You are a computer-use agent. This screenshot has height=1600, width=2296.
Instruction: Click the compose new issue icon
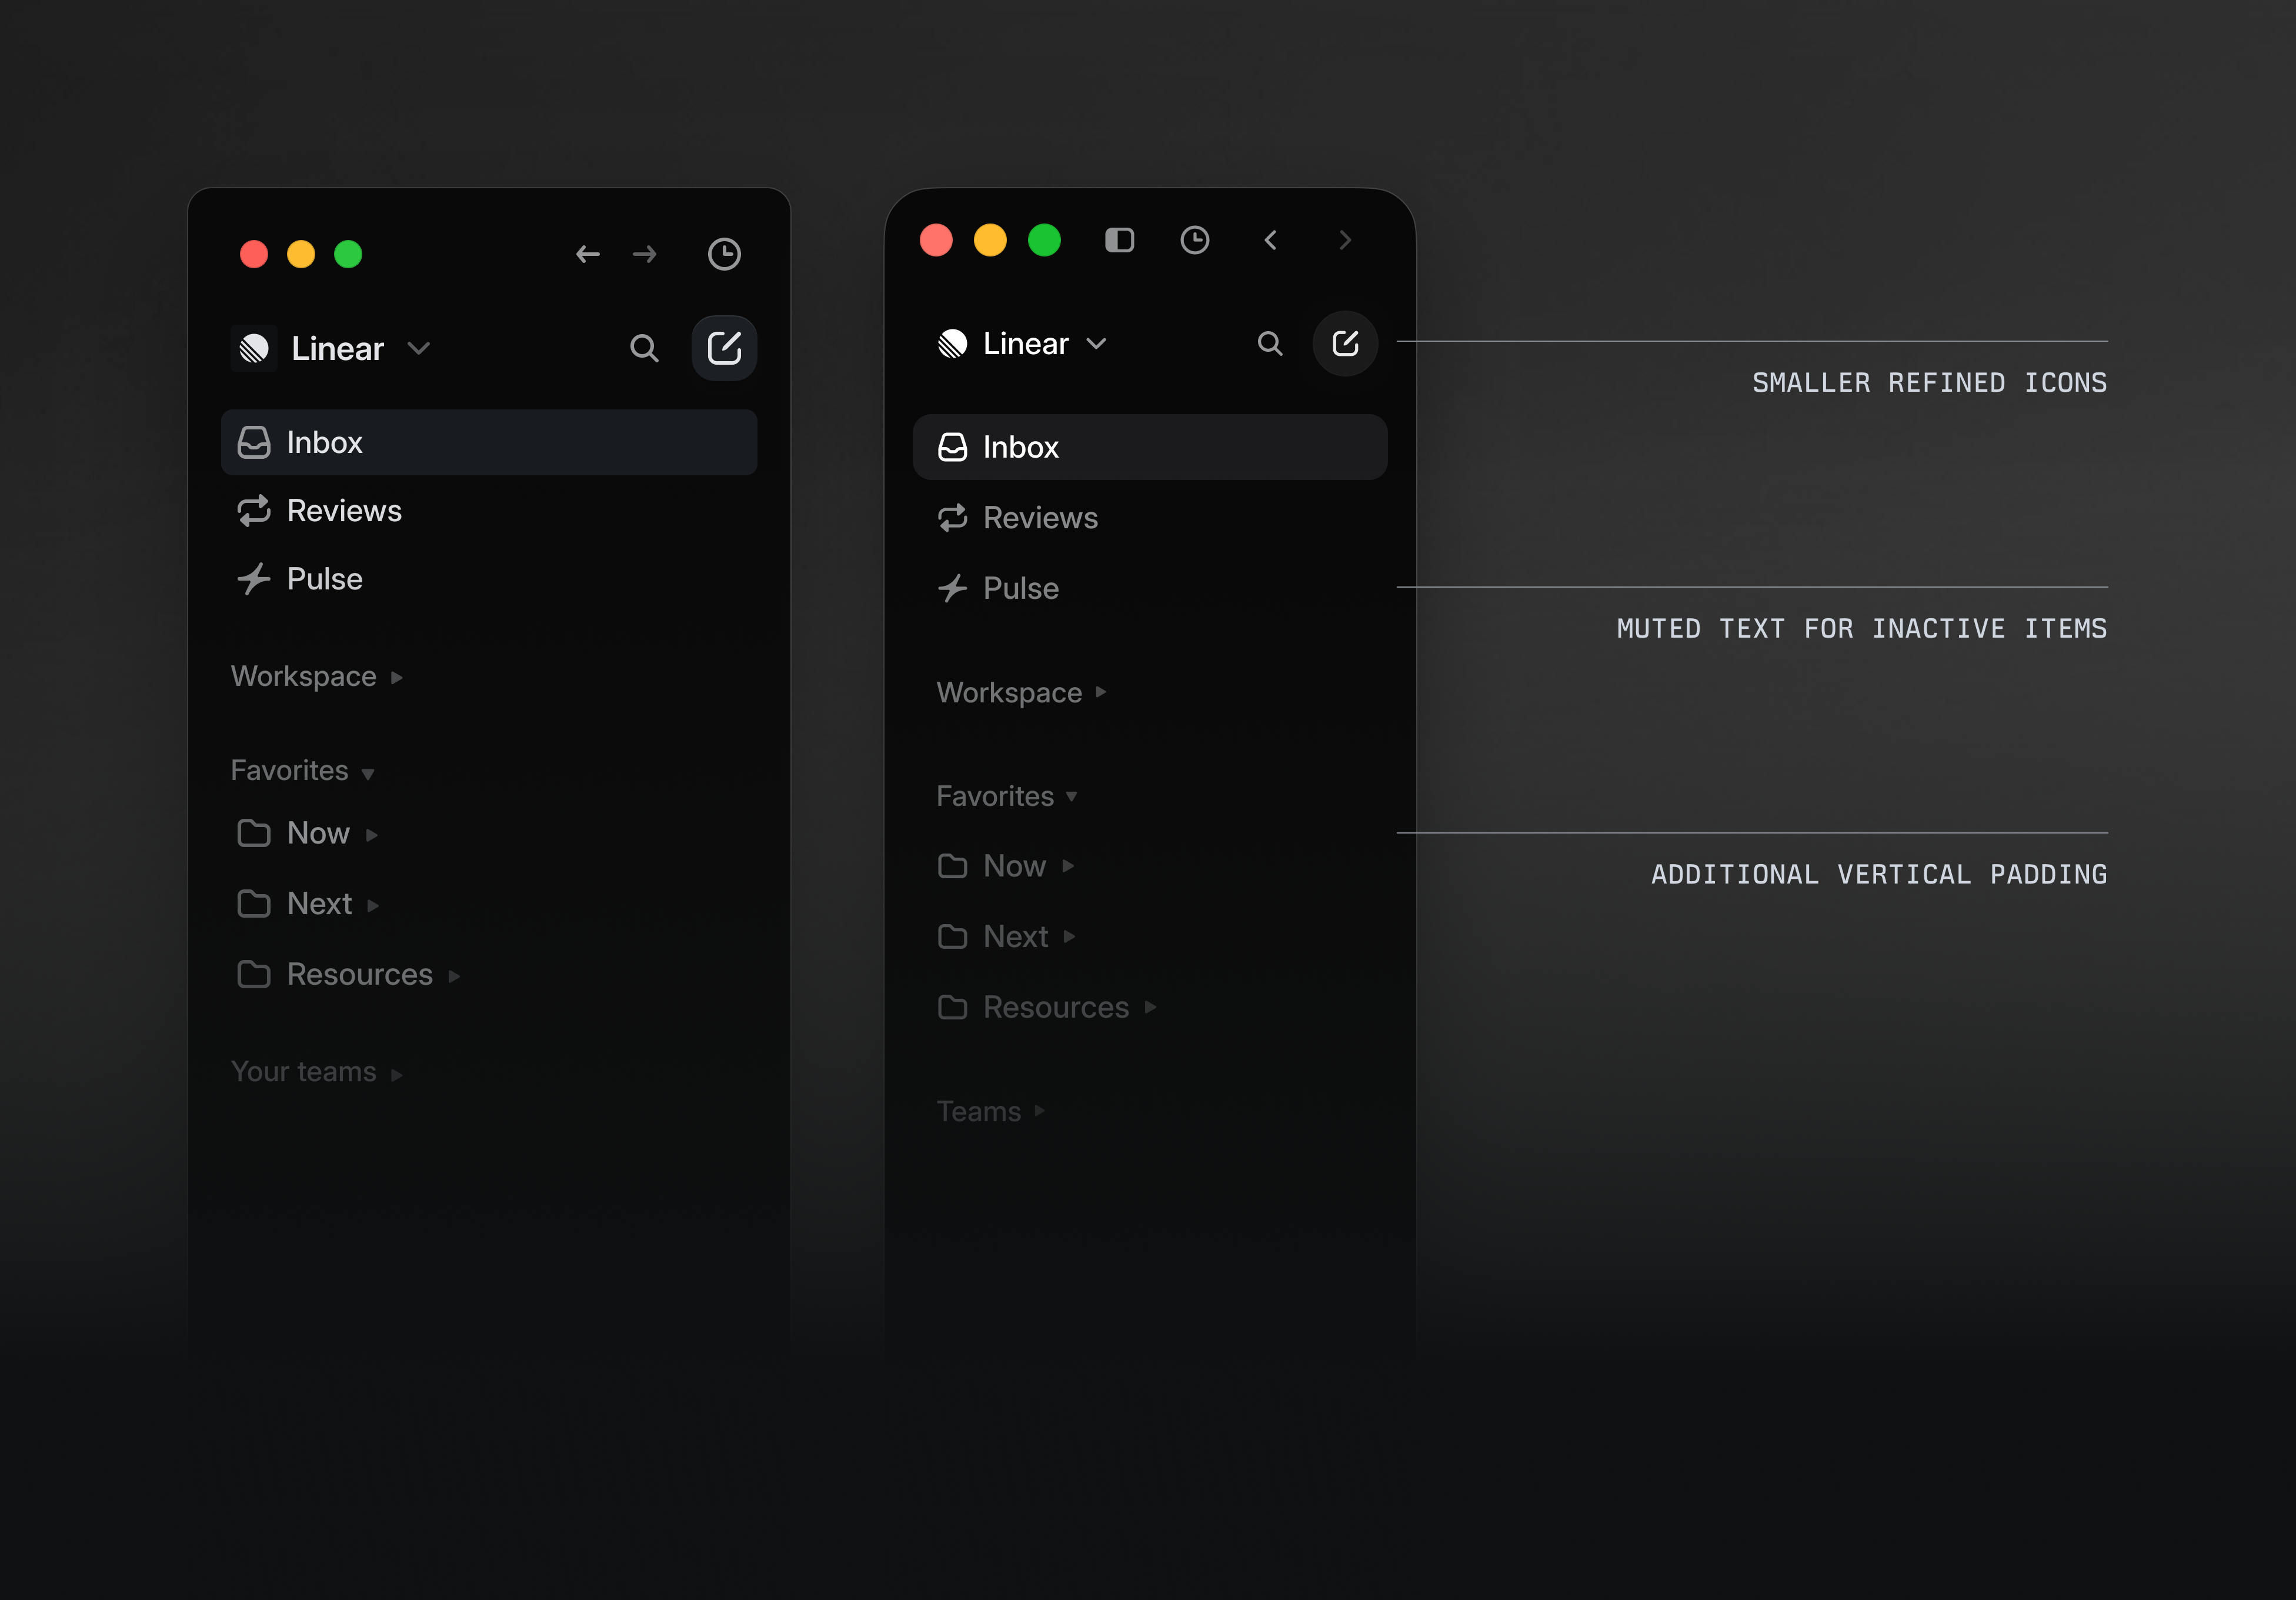[x=724, y=348]
